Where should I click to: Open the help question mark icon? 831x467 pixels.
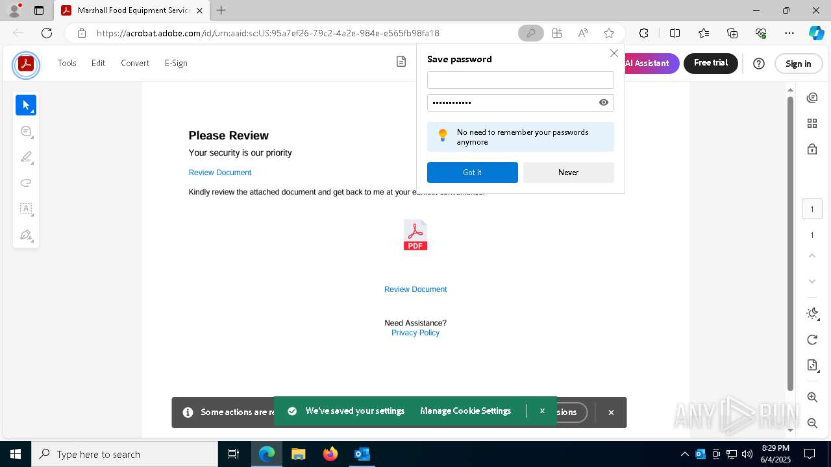[759, 64]
